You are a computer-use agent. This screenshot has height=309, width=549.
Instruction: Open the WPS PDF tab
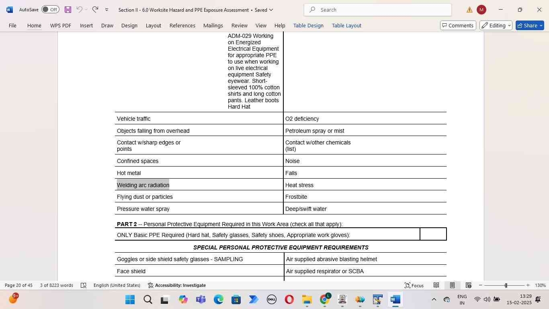(x=61, y=25)
